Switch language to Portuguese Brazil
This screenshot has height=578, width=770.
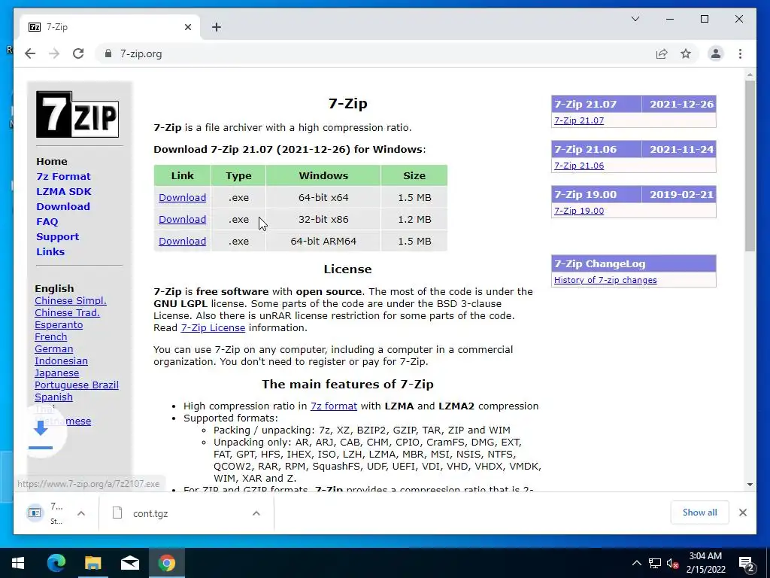pyautogui.click(x=76, y=385)
